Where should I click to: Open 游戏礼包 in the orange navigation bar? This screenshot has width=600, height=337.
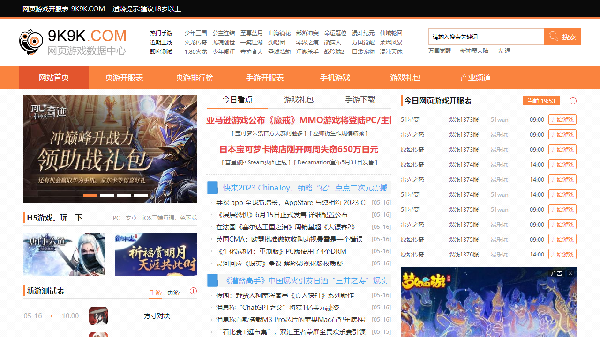pos(405,77)
